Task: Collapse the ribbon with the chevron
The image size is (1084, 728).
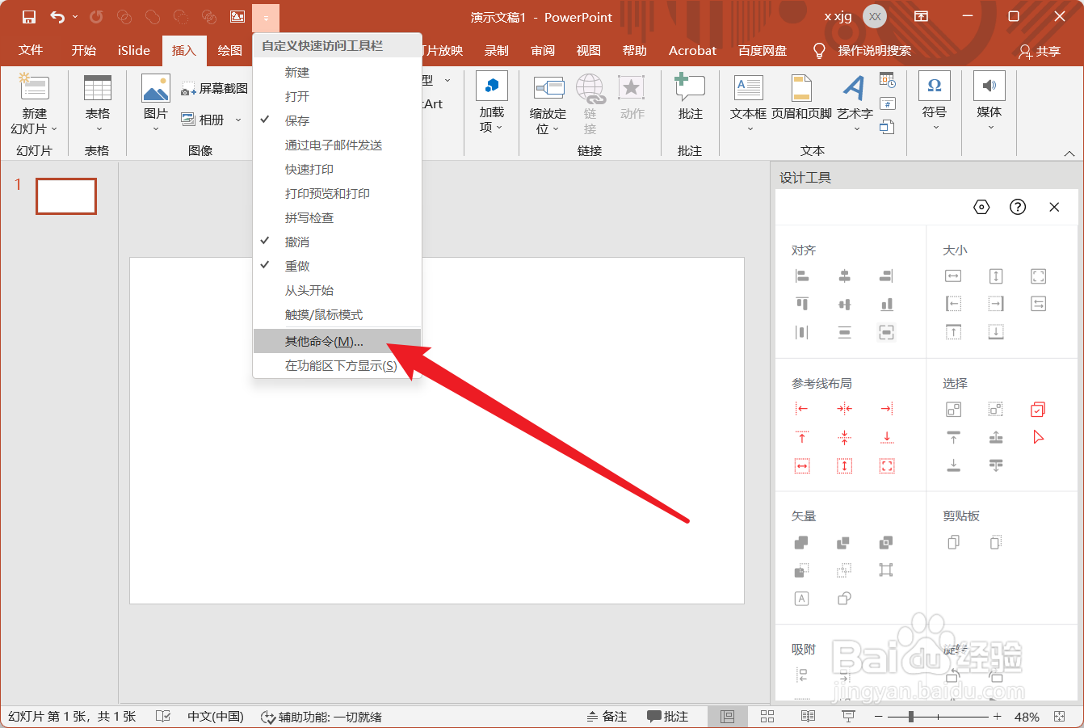Action: pos(1069,154)
